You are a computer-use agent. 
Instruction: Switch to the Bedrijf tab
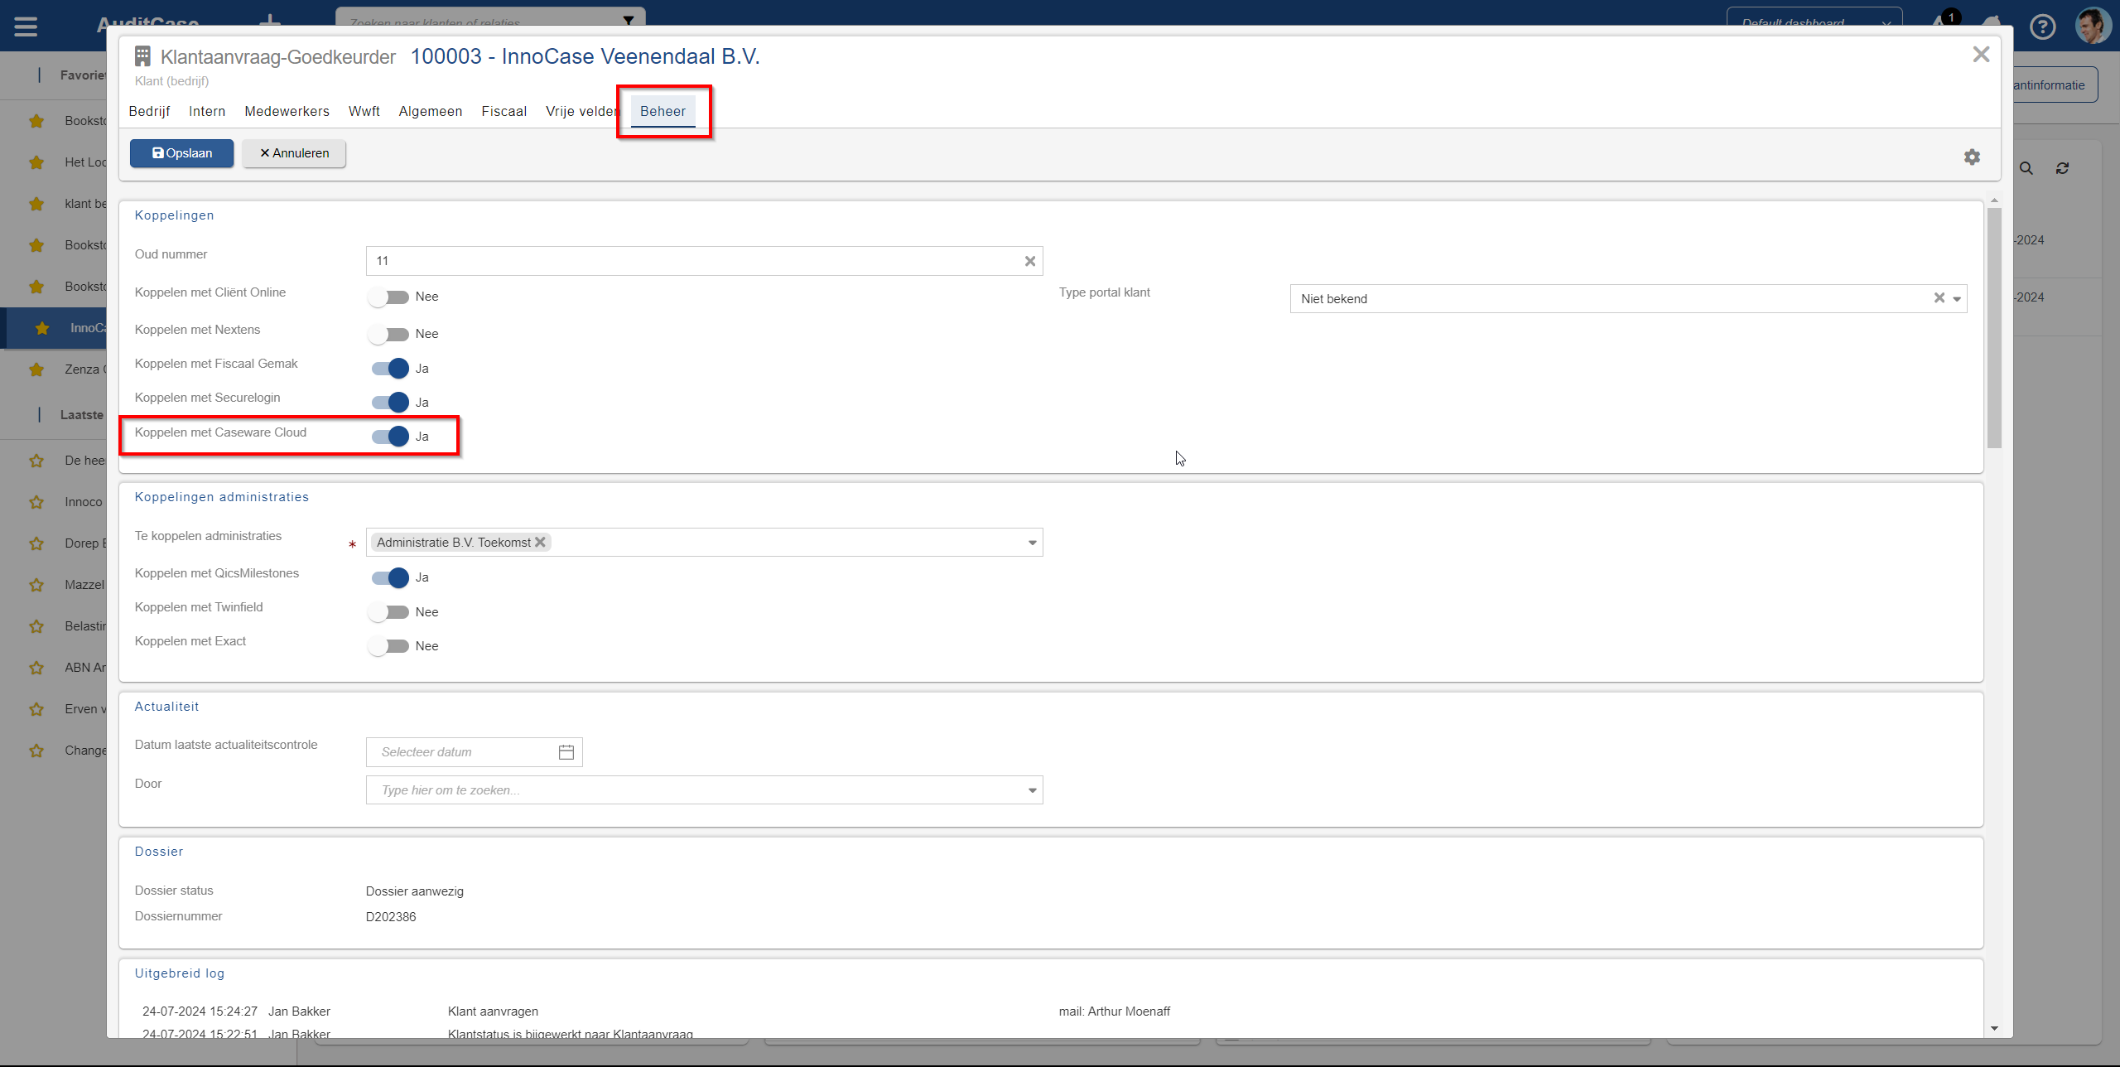149,111
